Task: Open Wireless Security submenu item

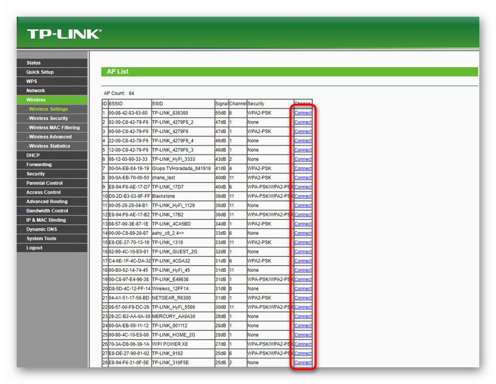Action: tap(49, 118)
